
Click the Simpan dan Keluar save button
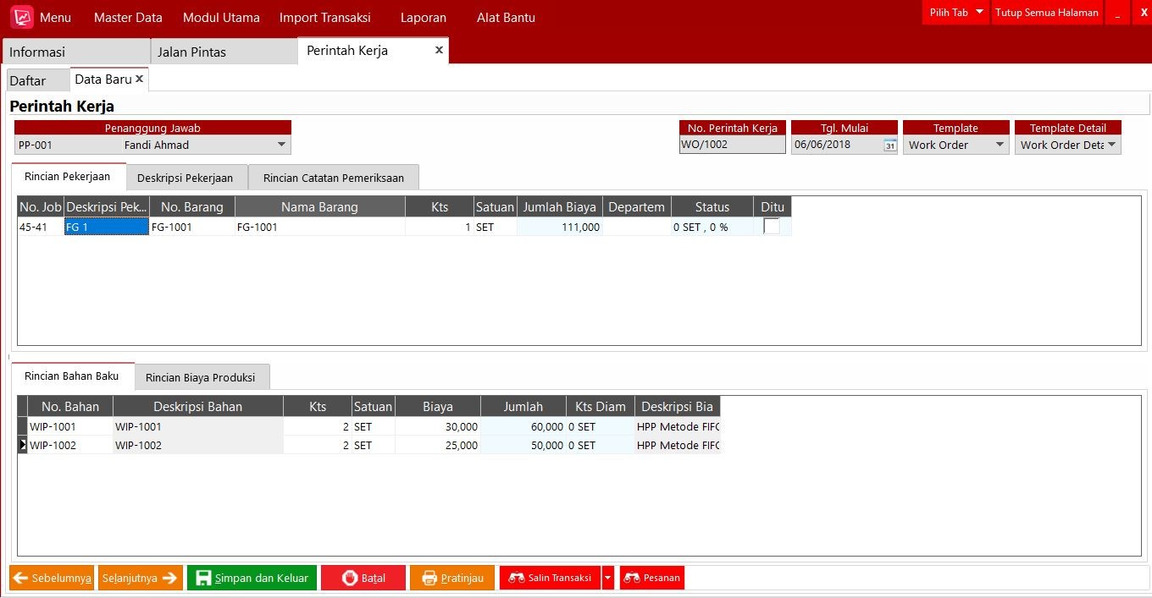coord(252,579)
